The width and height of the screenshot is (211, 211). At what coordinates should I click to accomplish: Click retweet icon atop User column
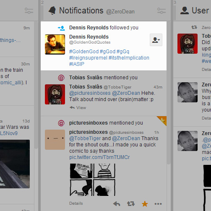coord(194,27)
